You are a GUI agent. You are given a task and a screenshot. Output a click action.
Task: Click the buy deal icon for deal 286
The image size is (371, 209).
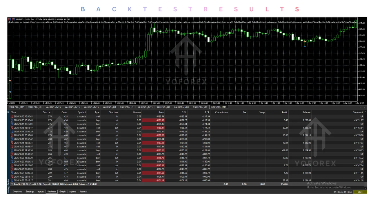click(x=12, y=162)
